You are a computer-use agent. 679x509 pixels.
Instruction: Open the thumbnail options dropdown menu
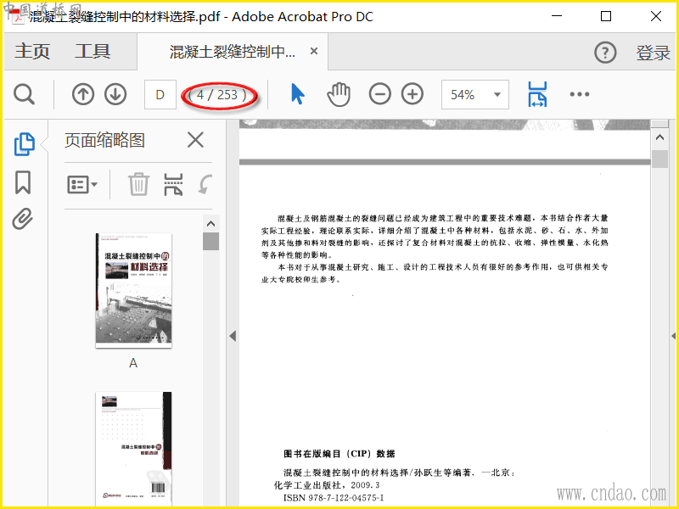pyautogui.click(x=82, y=185)
